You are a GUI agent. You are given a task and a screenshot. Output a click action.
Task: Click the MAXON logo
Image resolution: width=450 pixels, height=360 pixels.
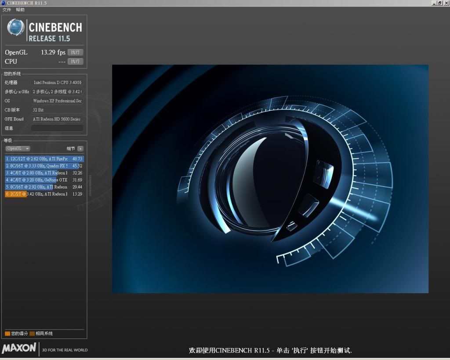19,348
